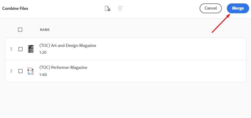Check the Performer-Magazine file checkbox
This screenshot has width=251, height=118.
point(20,71)
